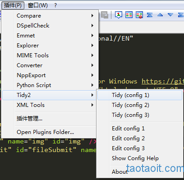This screenshot has width=184, height=180.
Task: Jump to last difference toolbar icon
Action: tap(181, 15)
